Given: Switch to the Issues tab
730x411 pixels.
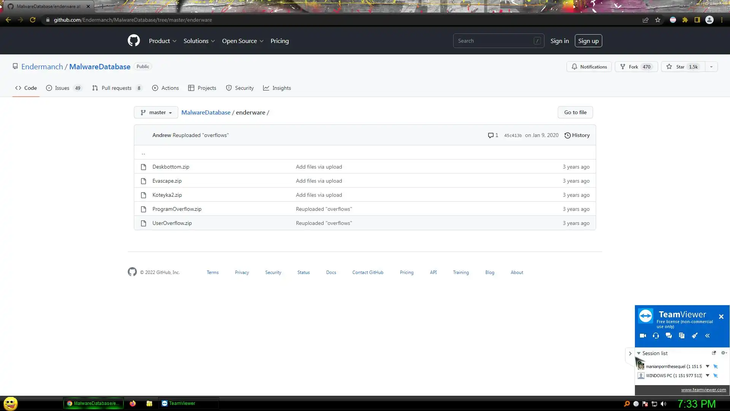Looking at the screenshot, I should [x=62, y=88].
